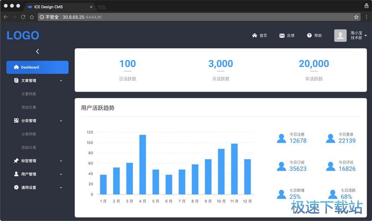Expand the 标签管理 menu arrow
Viewport: 372px width, 221px height.
pyautogui.click(x=61, y=161)
